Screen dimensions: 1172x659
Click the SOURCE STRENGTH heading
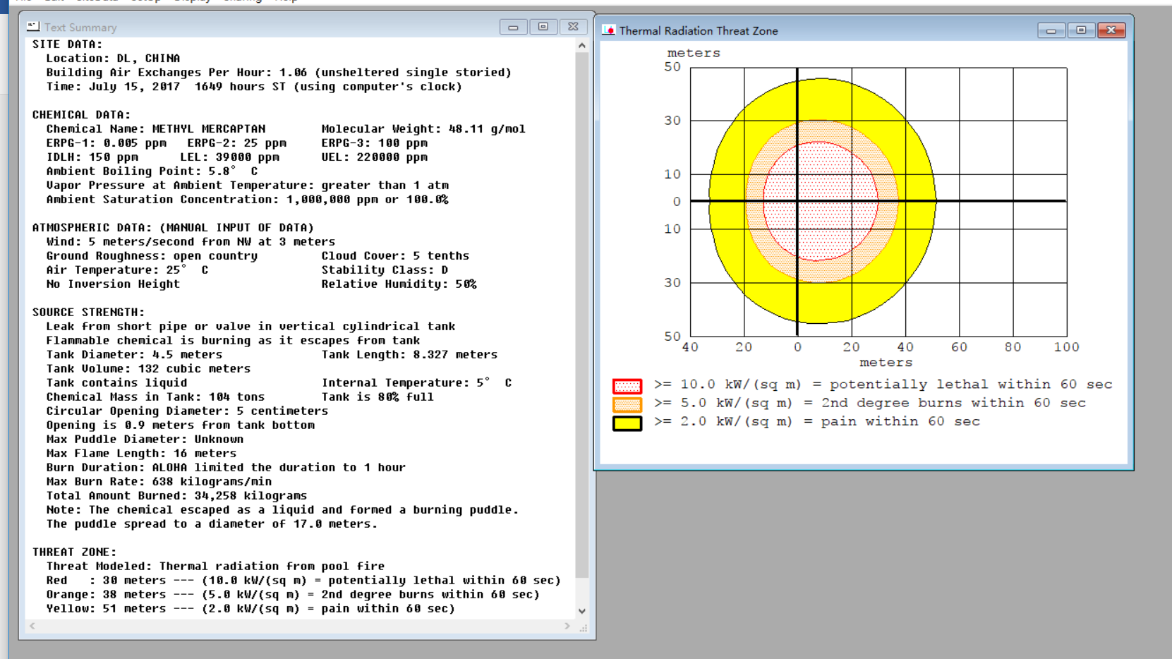click(88, 313)
